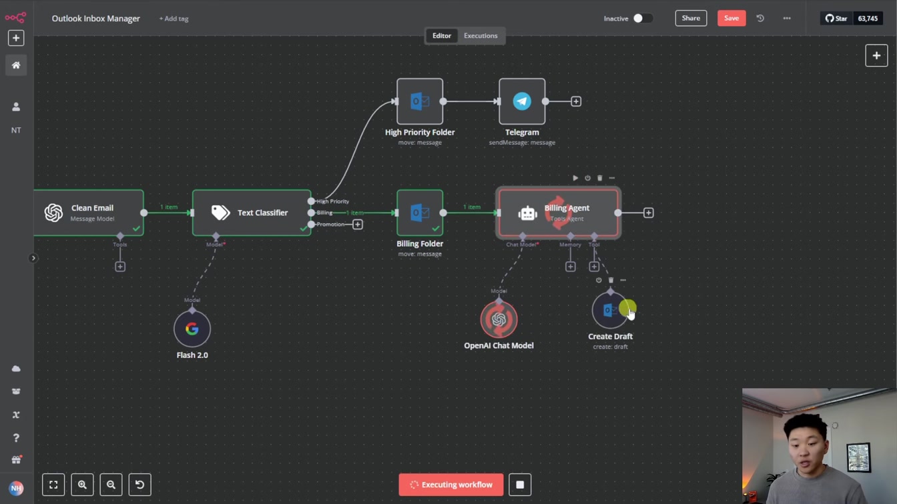
Task: Zoom out of the canvas
Action: point(111,485)
